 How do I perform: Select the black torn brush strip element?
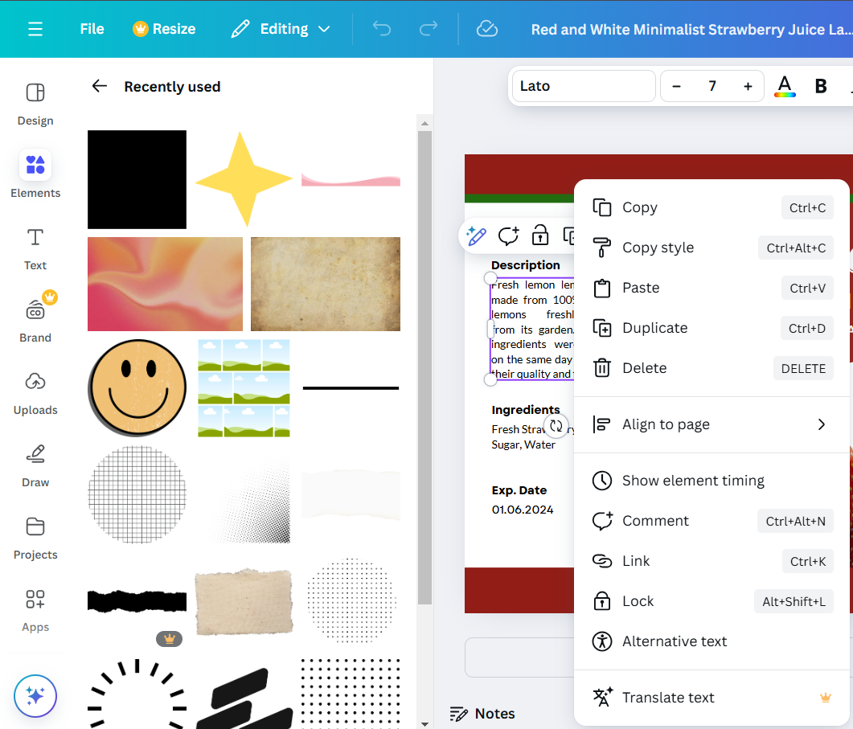pos(137,602)
